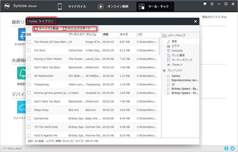Image resolution: width=238 pixels, height=152 pixels.
Task: Click the song list vertical scrollbar
Action: click(159, 47)
